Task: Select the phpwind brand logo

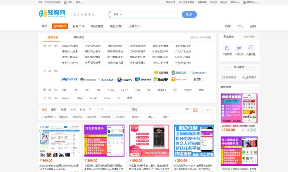Action: (x=69, y=80)
